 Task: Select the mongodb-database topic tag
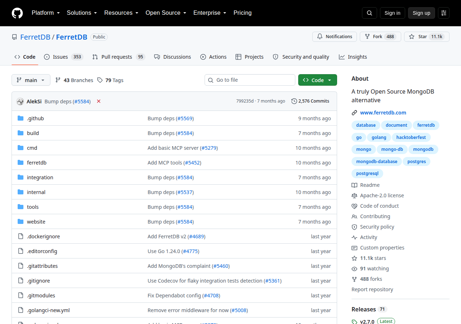[x=377, y=161]
